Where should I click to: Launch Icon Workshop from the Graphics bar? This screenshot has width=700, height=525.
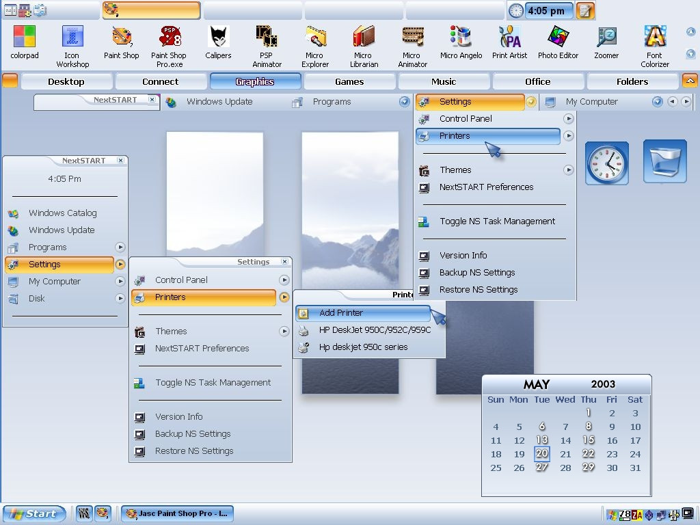tap(72, 47)
